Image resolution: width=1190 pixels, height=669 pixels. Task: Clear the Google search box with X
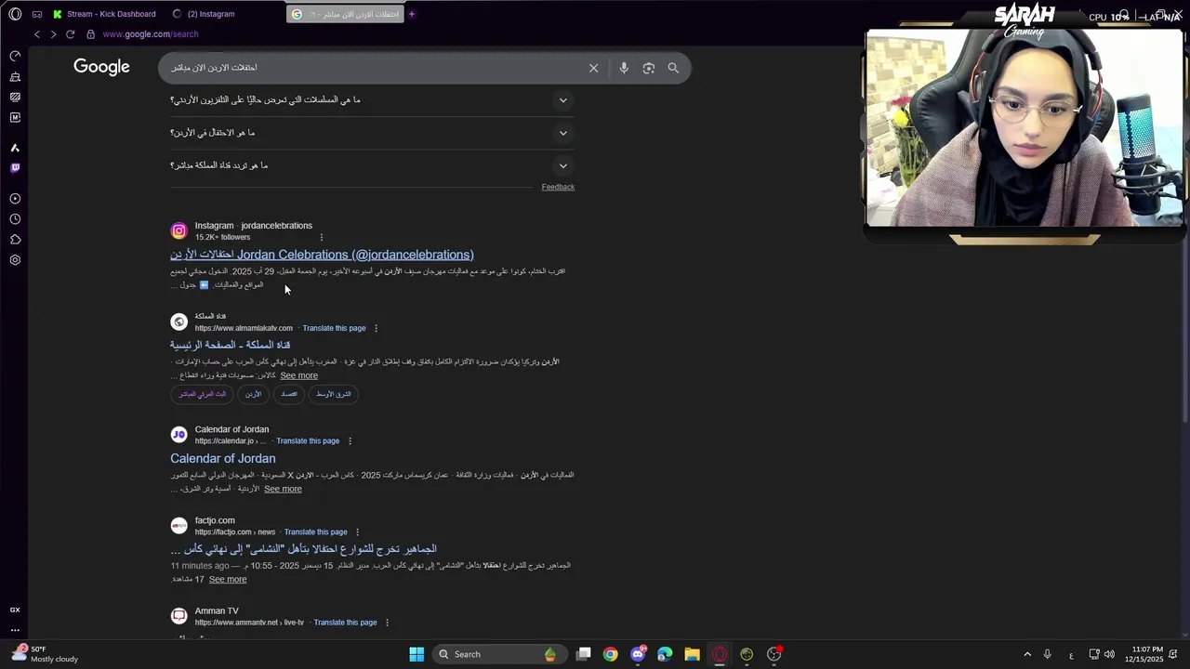pyautogui.click(x=593, y=68)
